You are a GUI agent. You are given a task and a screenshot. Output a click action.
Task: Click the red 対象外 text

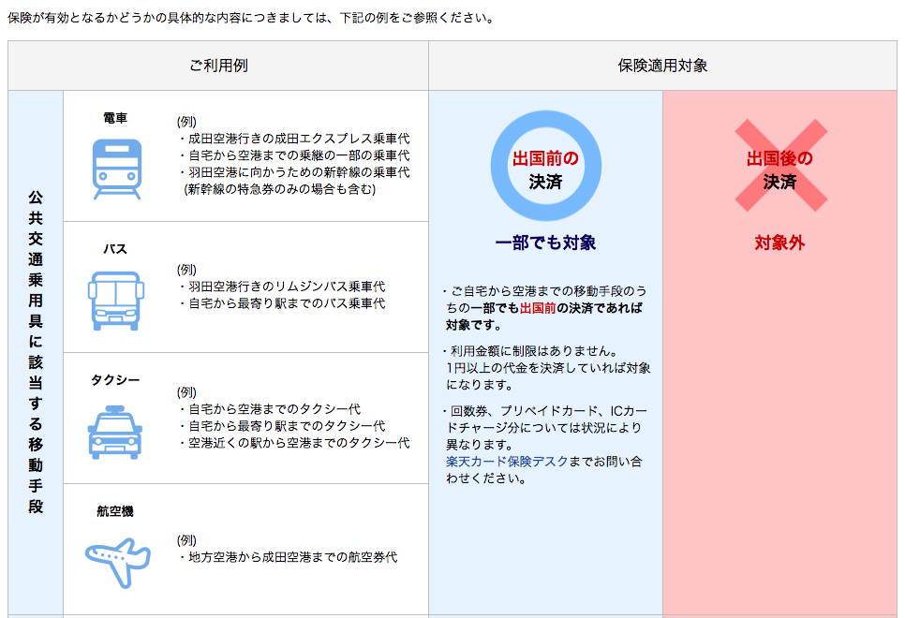pyautogui.click(x=779, y=243)
